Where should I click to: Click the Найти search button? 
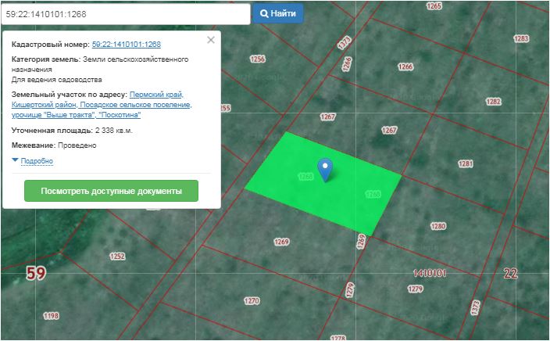[x=278, y=14]
